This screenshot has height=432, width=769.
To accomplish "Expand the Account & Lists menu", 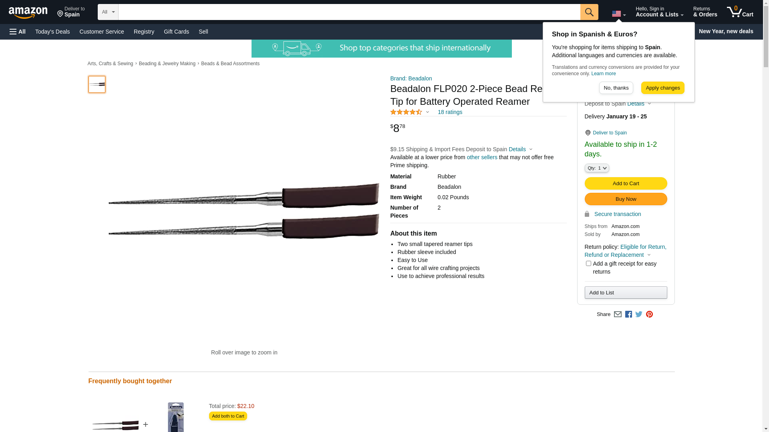I will [659, 12].
